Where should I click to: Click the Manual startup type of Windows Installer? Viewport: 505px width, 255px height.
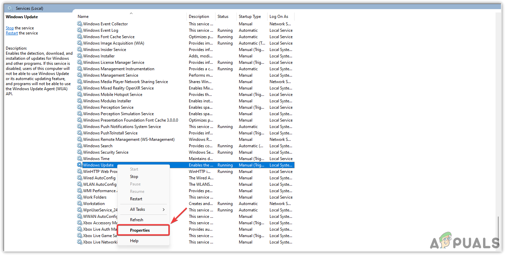pos(246,56)
